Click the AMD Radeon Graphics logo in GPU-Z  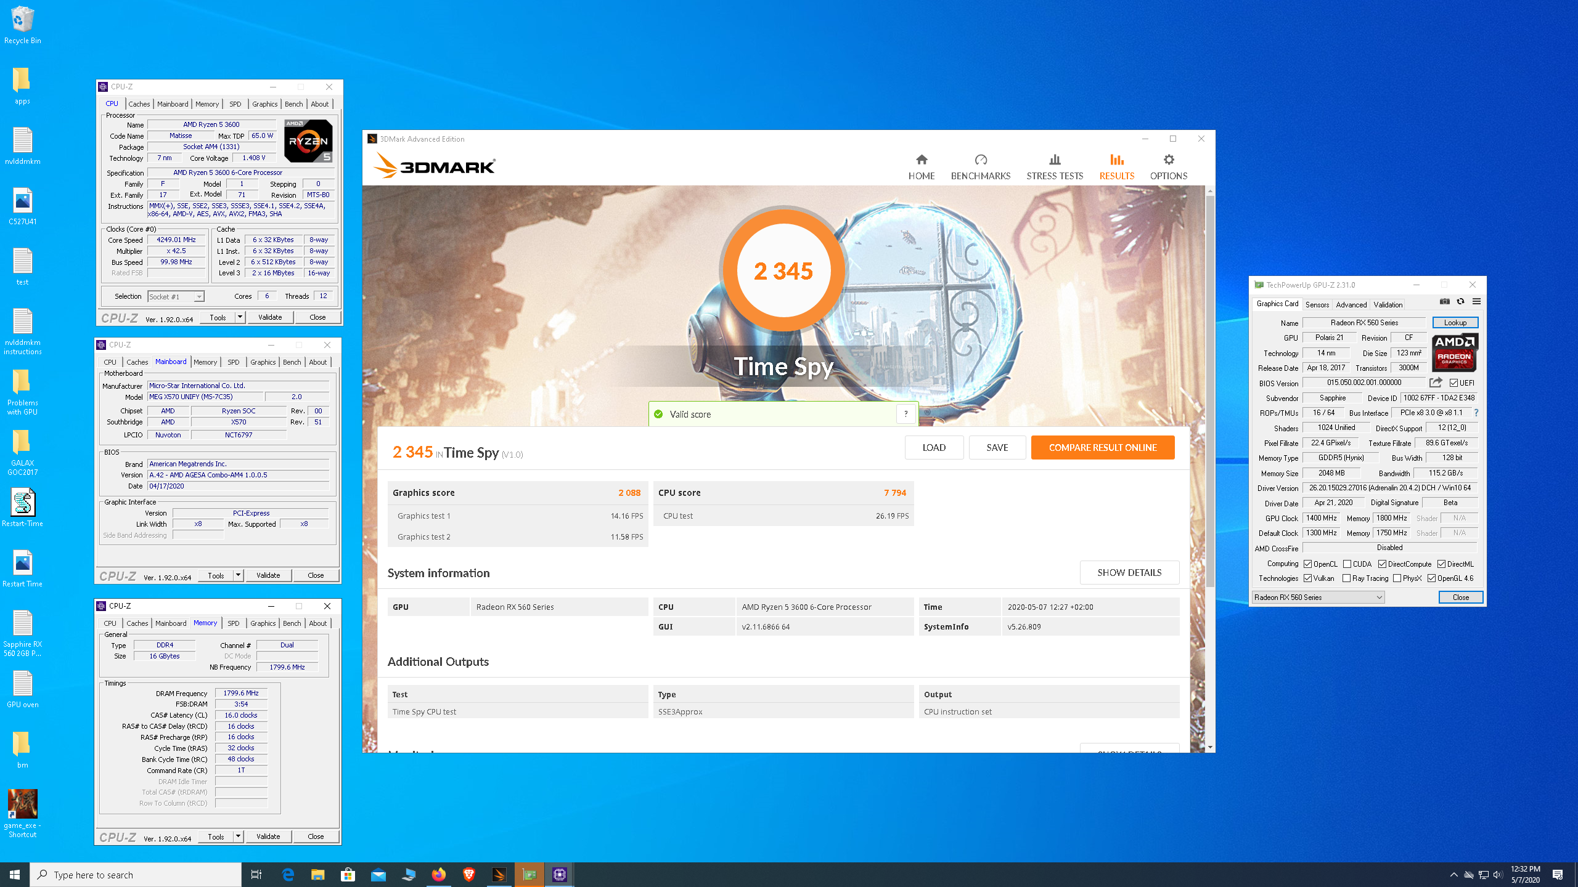[x=1455, y=352]
